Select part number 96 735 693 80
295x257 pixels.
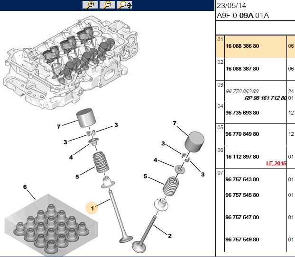(242, 113)
